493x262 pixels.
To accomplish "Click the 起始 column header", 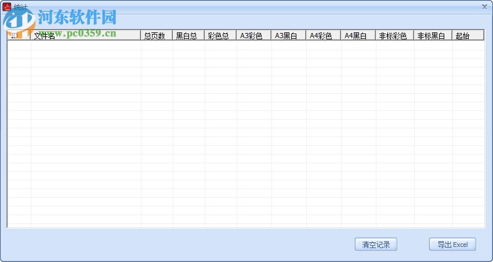I will (468, 35).
